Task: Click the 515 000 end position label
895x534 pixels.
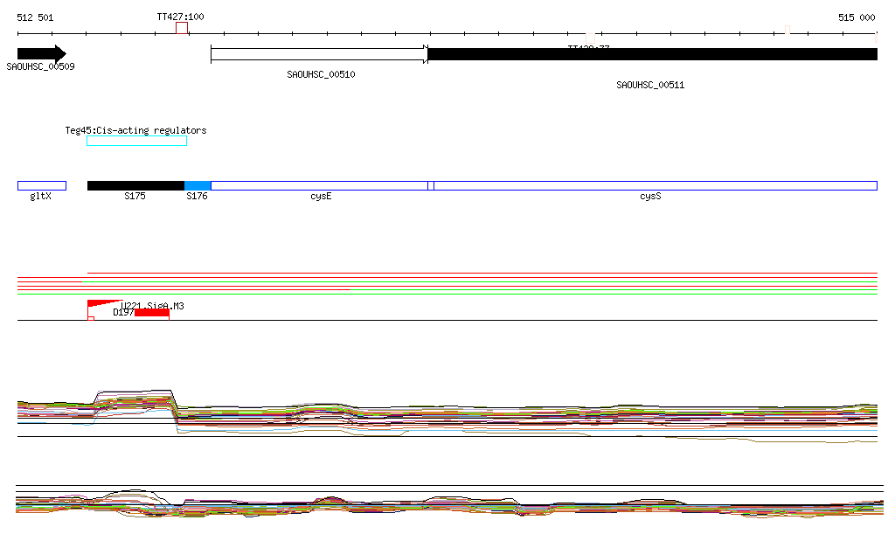Action: pos(857,17)
